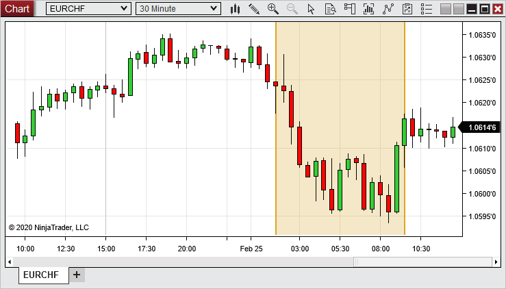Open the Strategies icon
This screenshot has height=289, width=506.
388,9
